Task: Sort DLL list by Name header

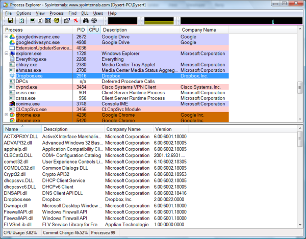Action: (x=22, y=129)
